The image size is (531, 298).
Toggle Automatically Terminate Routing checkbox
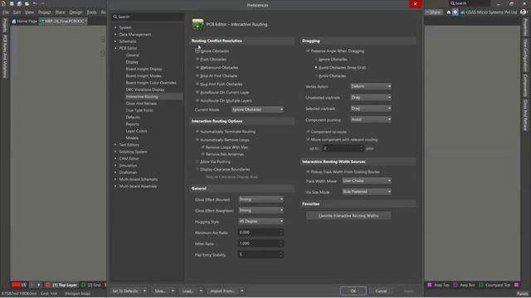tap(197, 132)
